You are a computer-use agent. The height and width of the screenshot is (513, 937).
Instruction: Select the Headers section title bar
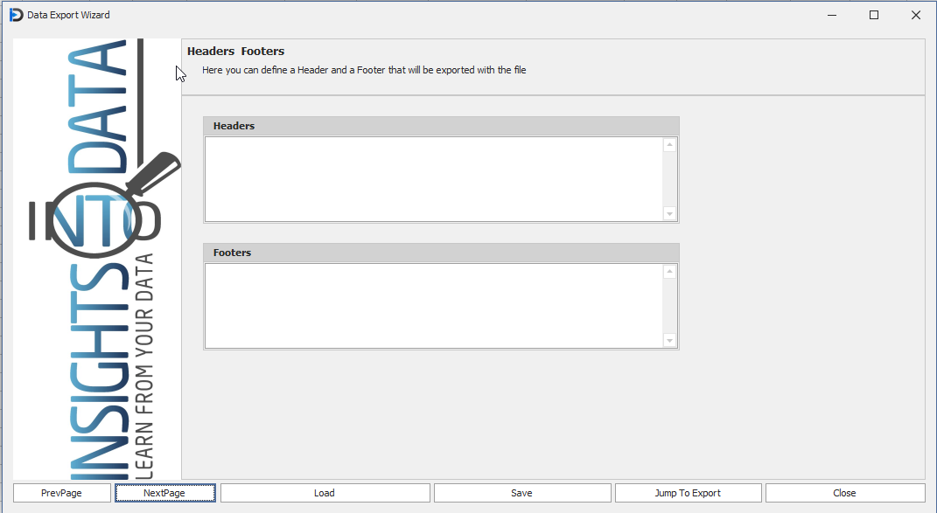tap(441, 126)
